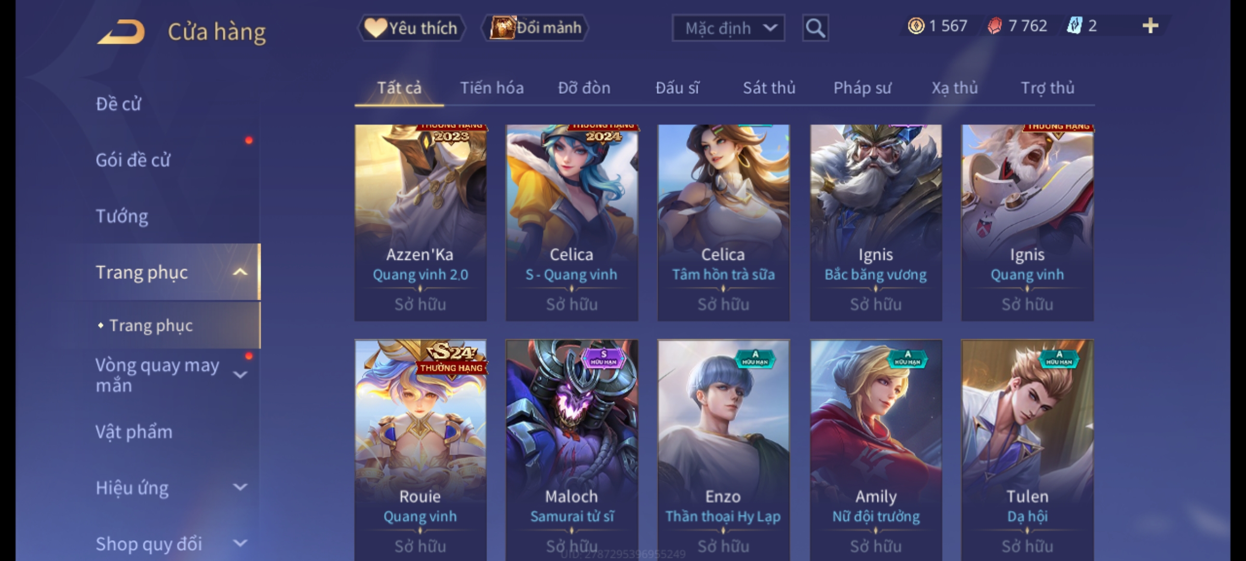1246x561 pixels.
Task: Open Gói đề cử in sidebar
Action: 133,160
